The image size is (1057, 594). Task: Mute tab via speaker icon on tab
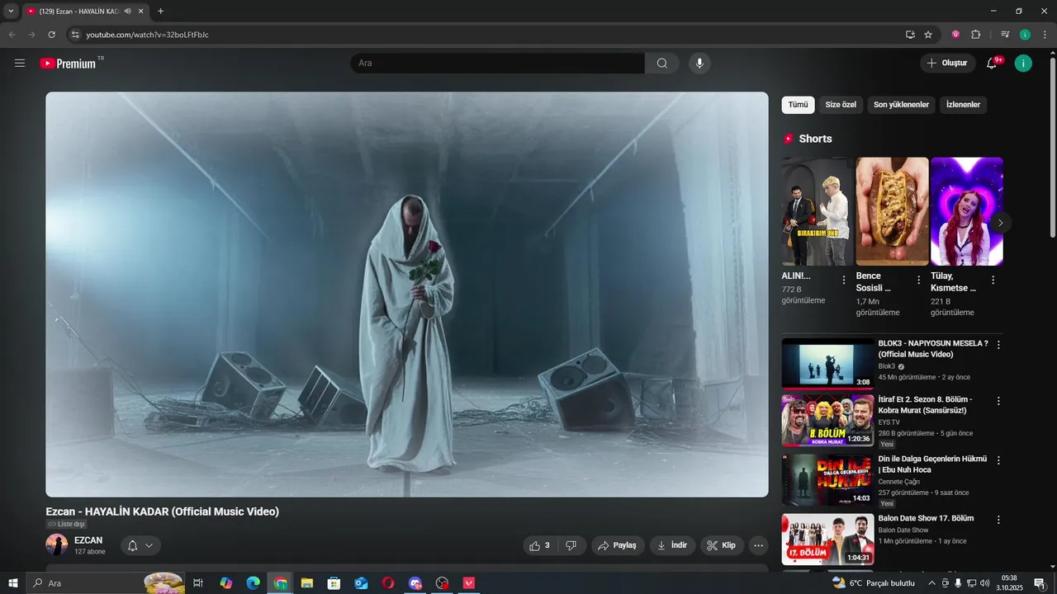point(128,12)
